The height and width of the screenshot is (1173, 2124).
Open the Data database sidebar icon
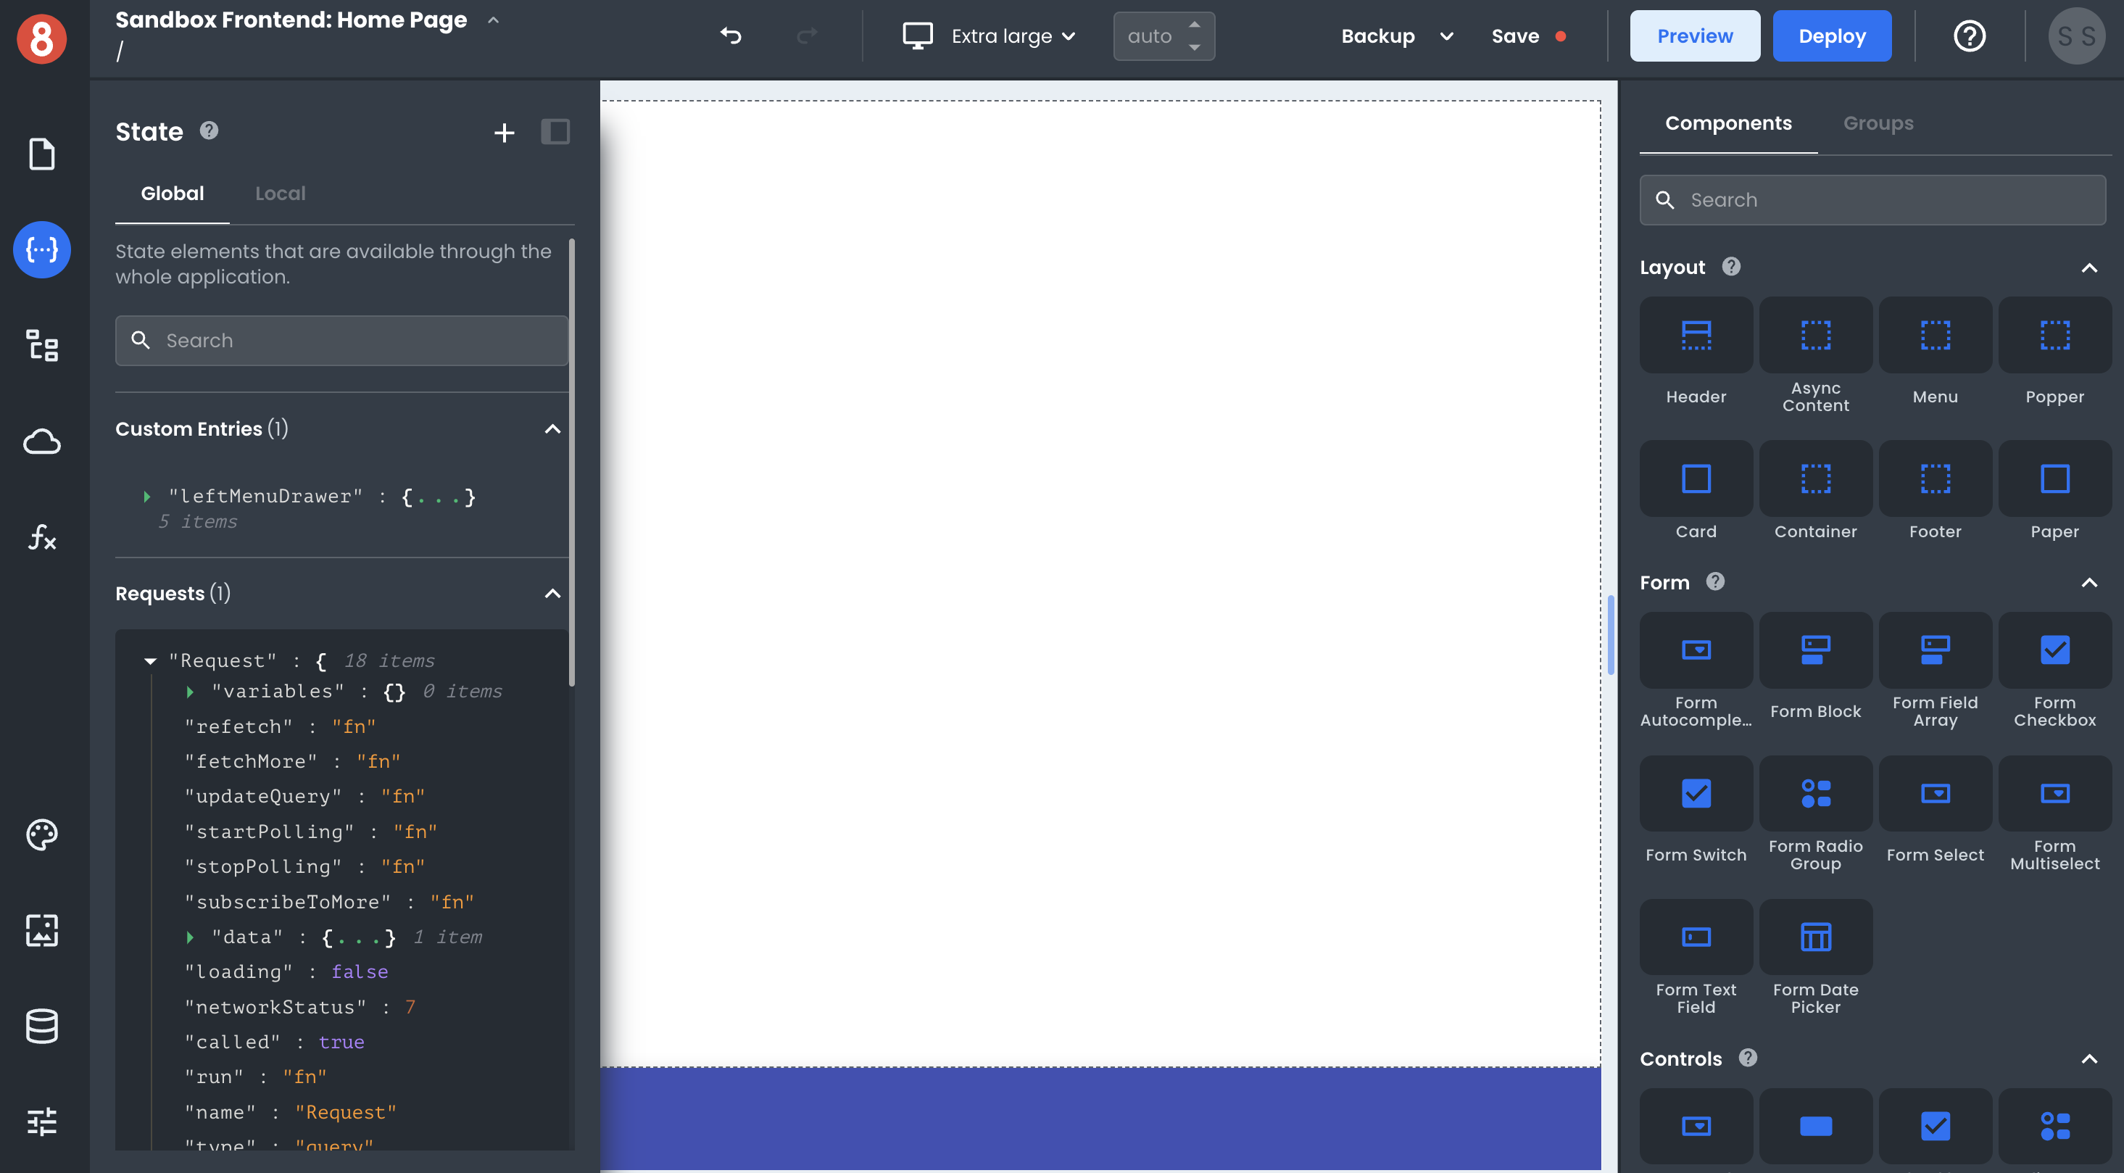click(x=41, y=1025)
